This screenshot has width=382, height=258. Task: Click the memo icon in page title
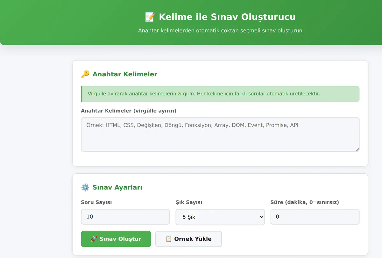[150, 17]
